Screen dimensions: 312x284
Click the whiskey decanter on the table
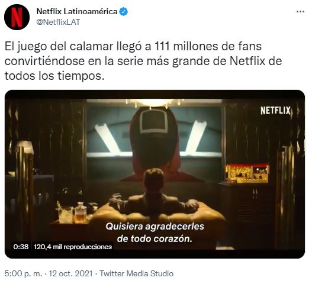pos(81,212)
